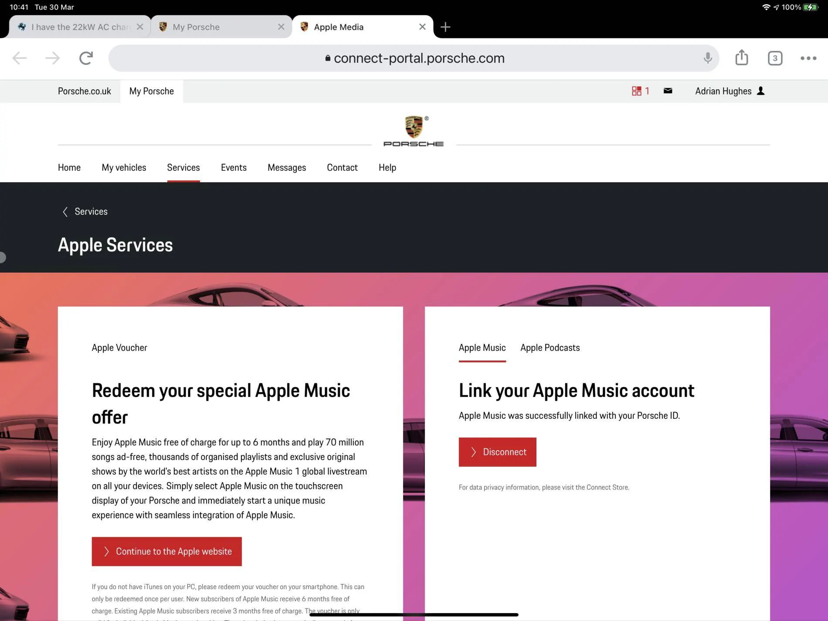Click the address bar URL field

click(x=414, y=58)
